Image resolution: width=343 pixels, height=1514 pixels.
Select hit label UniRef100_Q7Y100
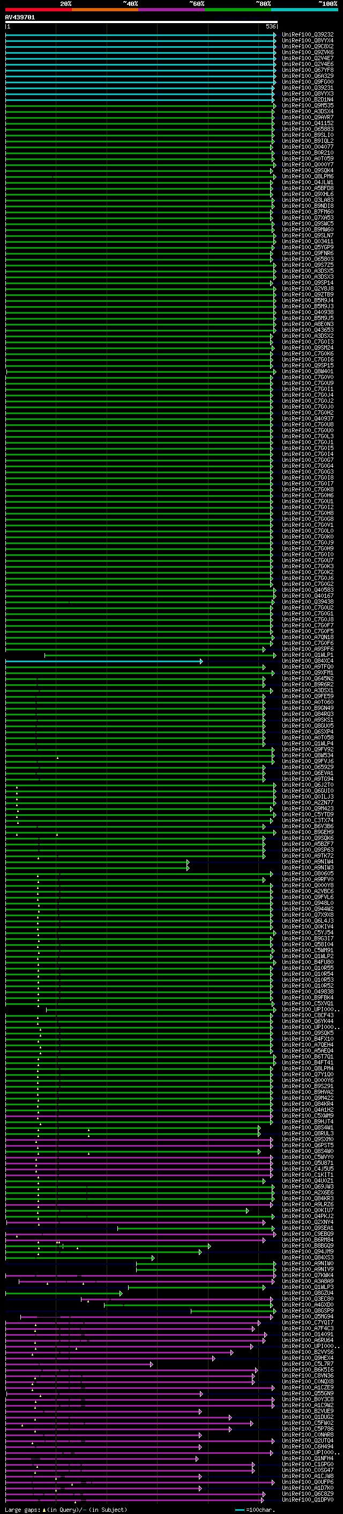308,1074
